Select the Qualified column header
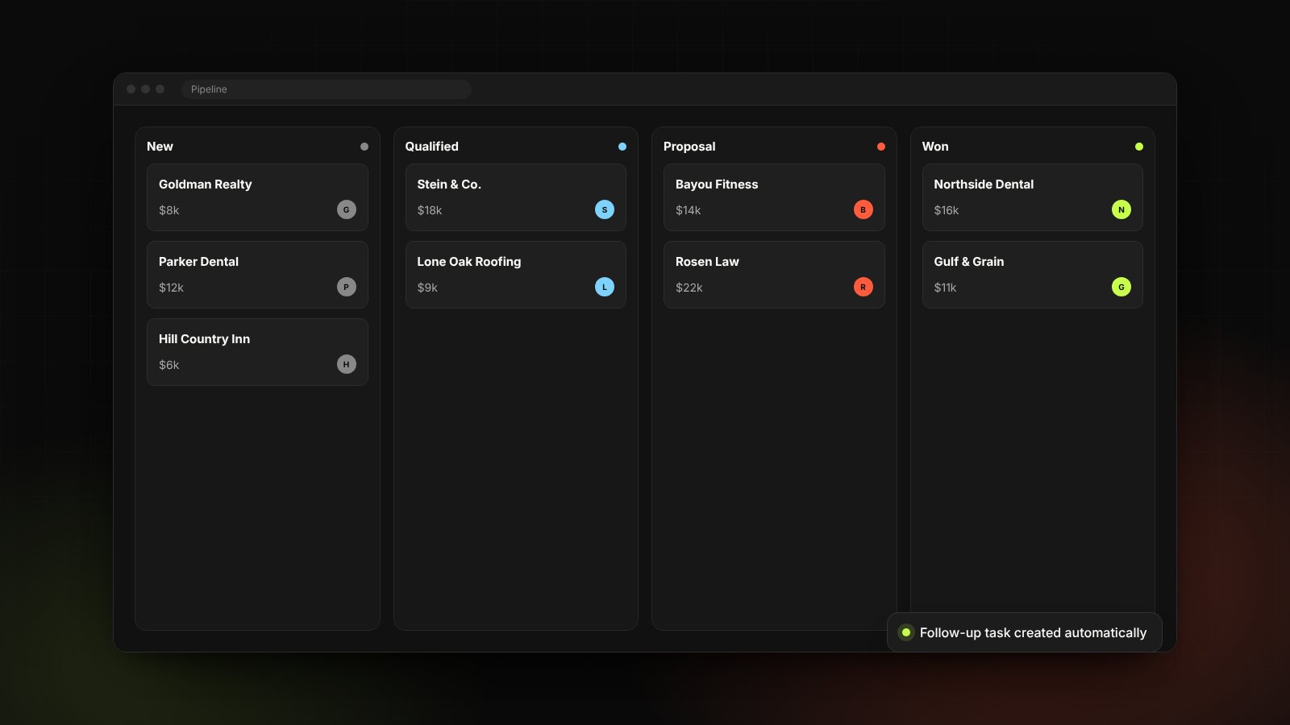 pyautogui.click(x=431, y=147)
